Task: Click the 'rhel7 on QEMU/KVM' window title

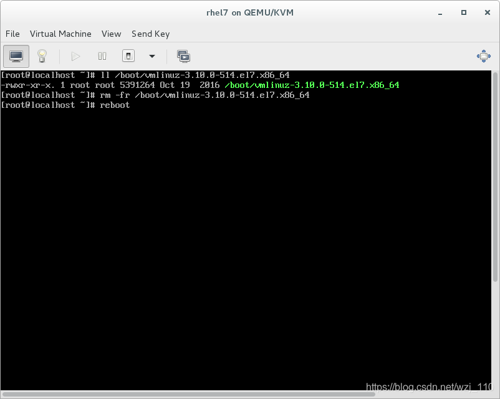Action: click(250, 12)
